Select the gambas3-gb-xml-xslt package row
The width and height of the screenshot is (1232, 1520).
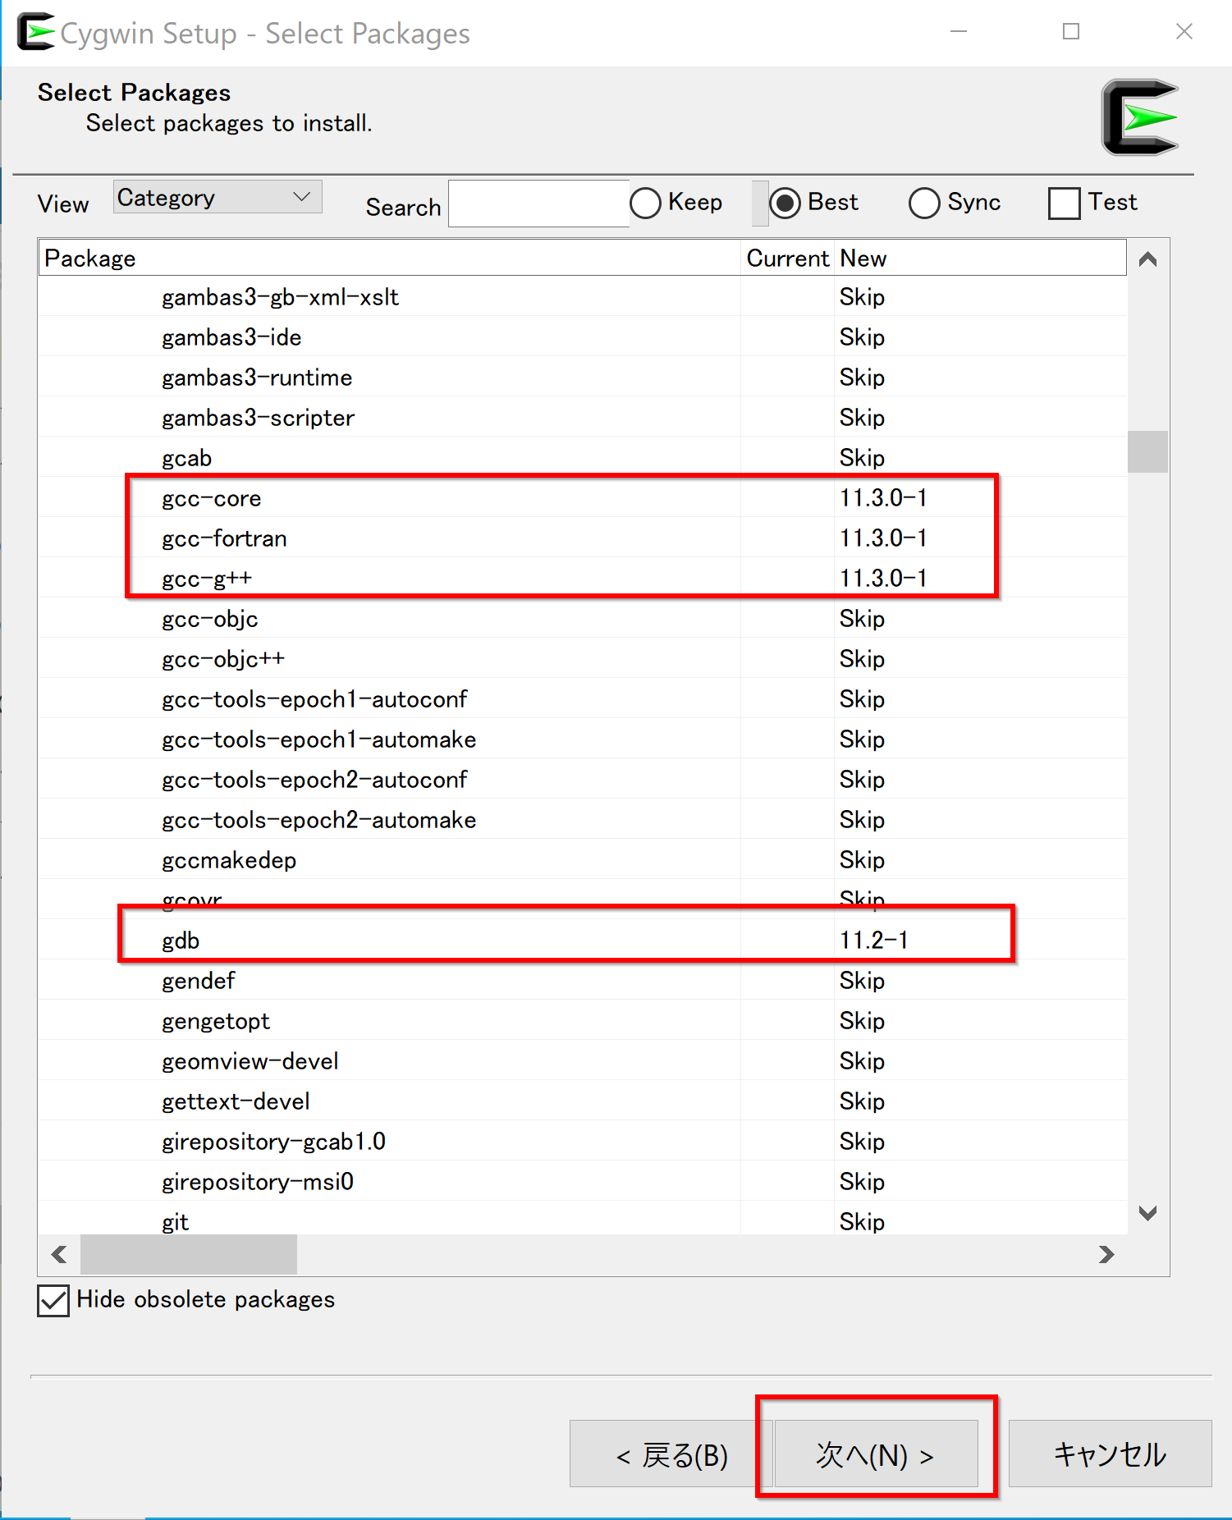coord(583,297)
